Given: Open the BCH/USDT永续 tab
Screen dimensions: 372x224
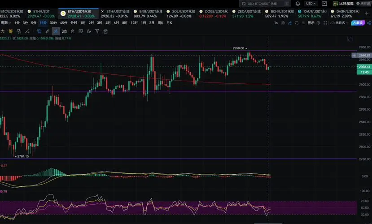Looking at the screenshot, I should coord(280,14).
